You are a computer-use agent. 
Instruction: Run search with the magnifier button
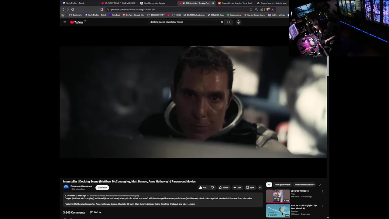pos(229,22)
